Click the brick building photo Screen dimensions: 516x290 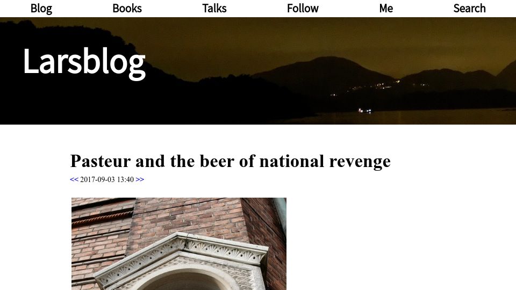click(178, 244)
